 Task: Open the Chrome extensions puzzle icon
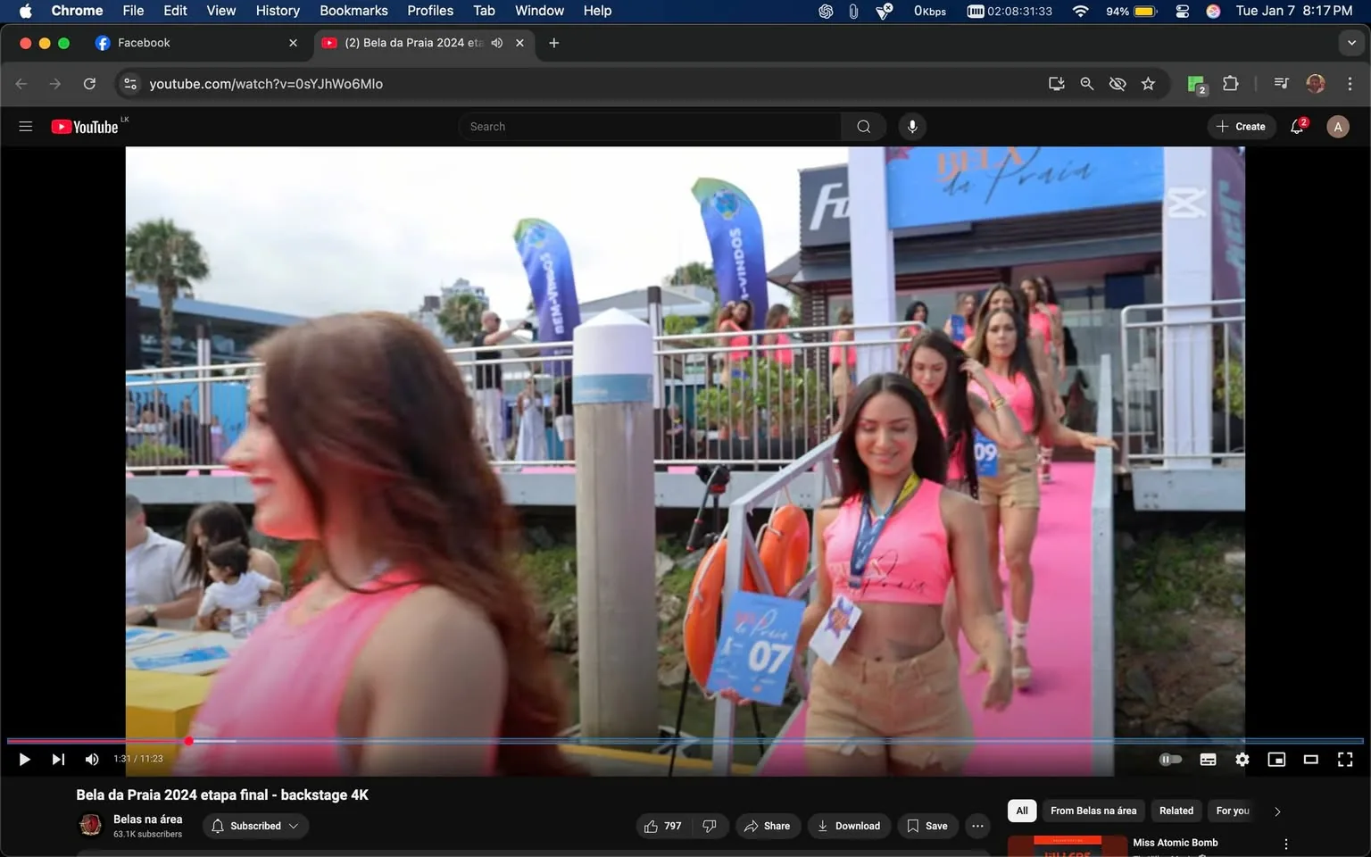coord(1229,83)
